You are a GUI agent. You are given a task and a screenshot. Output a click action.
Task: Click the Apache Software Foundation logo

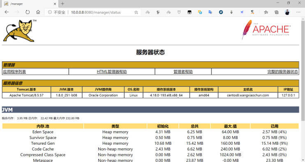[266, 30]
